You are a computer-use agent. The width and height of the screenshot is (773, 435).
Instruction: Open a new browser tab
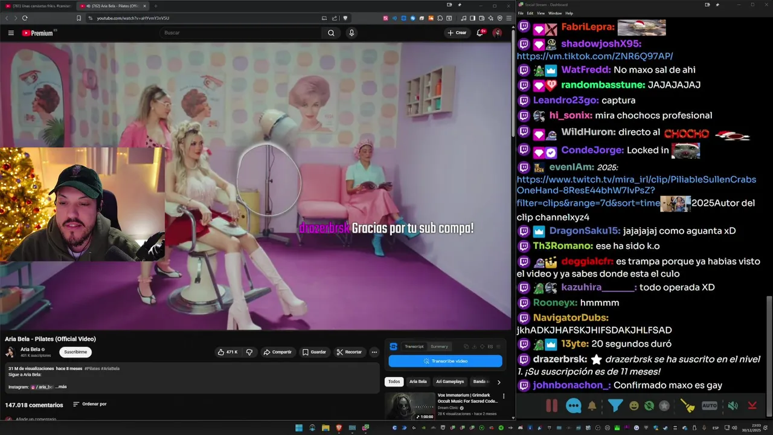155,5
